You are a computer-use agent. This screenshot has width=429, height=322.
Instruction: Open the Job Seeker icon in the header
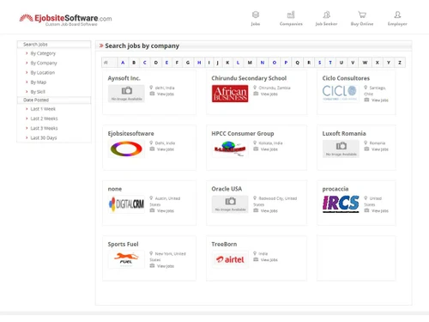(326, 15)
